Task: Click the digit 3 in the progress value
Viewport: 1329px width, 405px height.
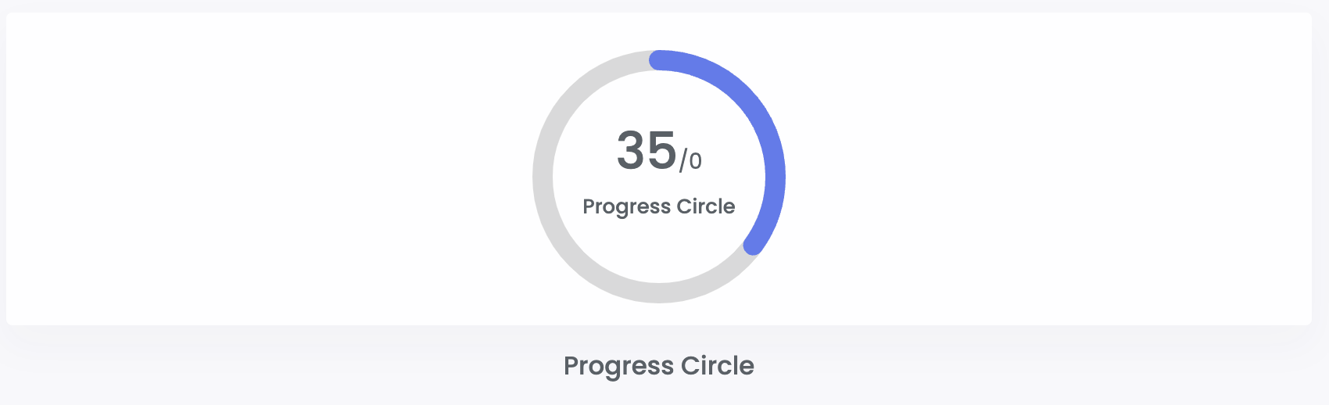Action: point(631,150)
